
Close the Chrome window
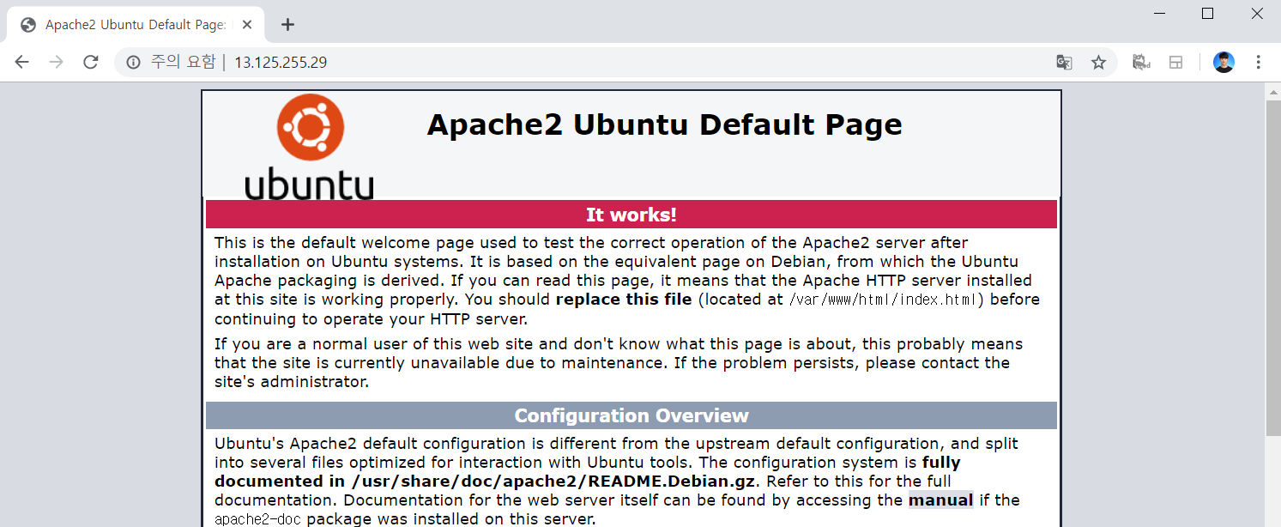(1256, 14)
